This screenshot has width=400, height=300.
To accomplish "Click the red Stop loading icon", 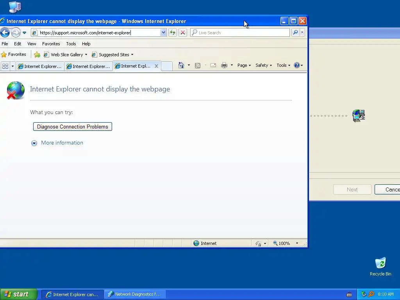I will (183, 33).
